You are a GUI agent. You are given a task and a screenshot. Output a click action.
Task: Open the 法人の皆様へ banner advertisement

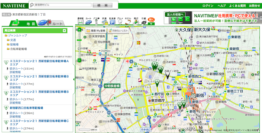coord(213,18)
